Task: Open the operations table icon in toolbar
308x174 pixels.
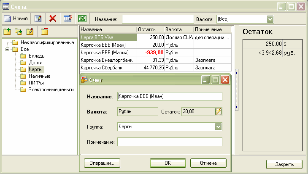Action: point(68,19)
